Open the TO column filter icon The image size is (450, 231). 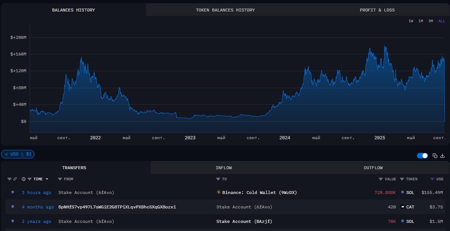pos(218,179)
